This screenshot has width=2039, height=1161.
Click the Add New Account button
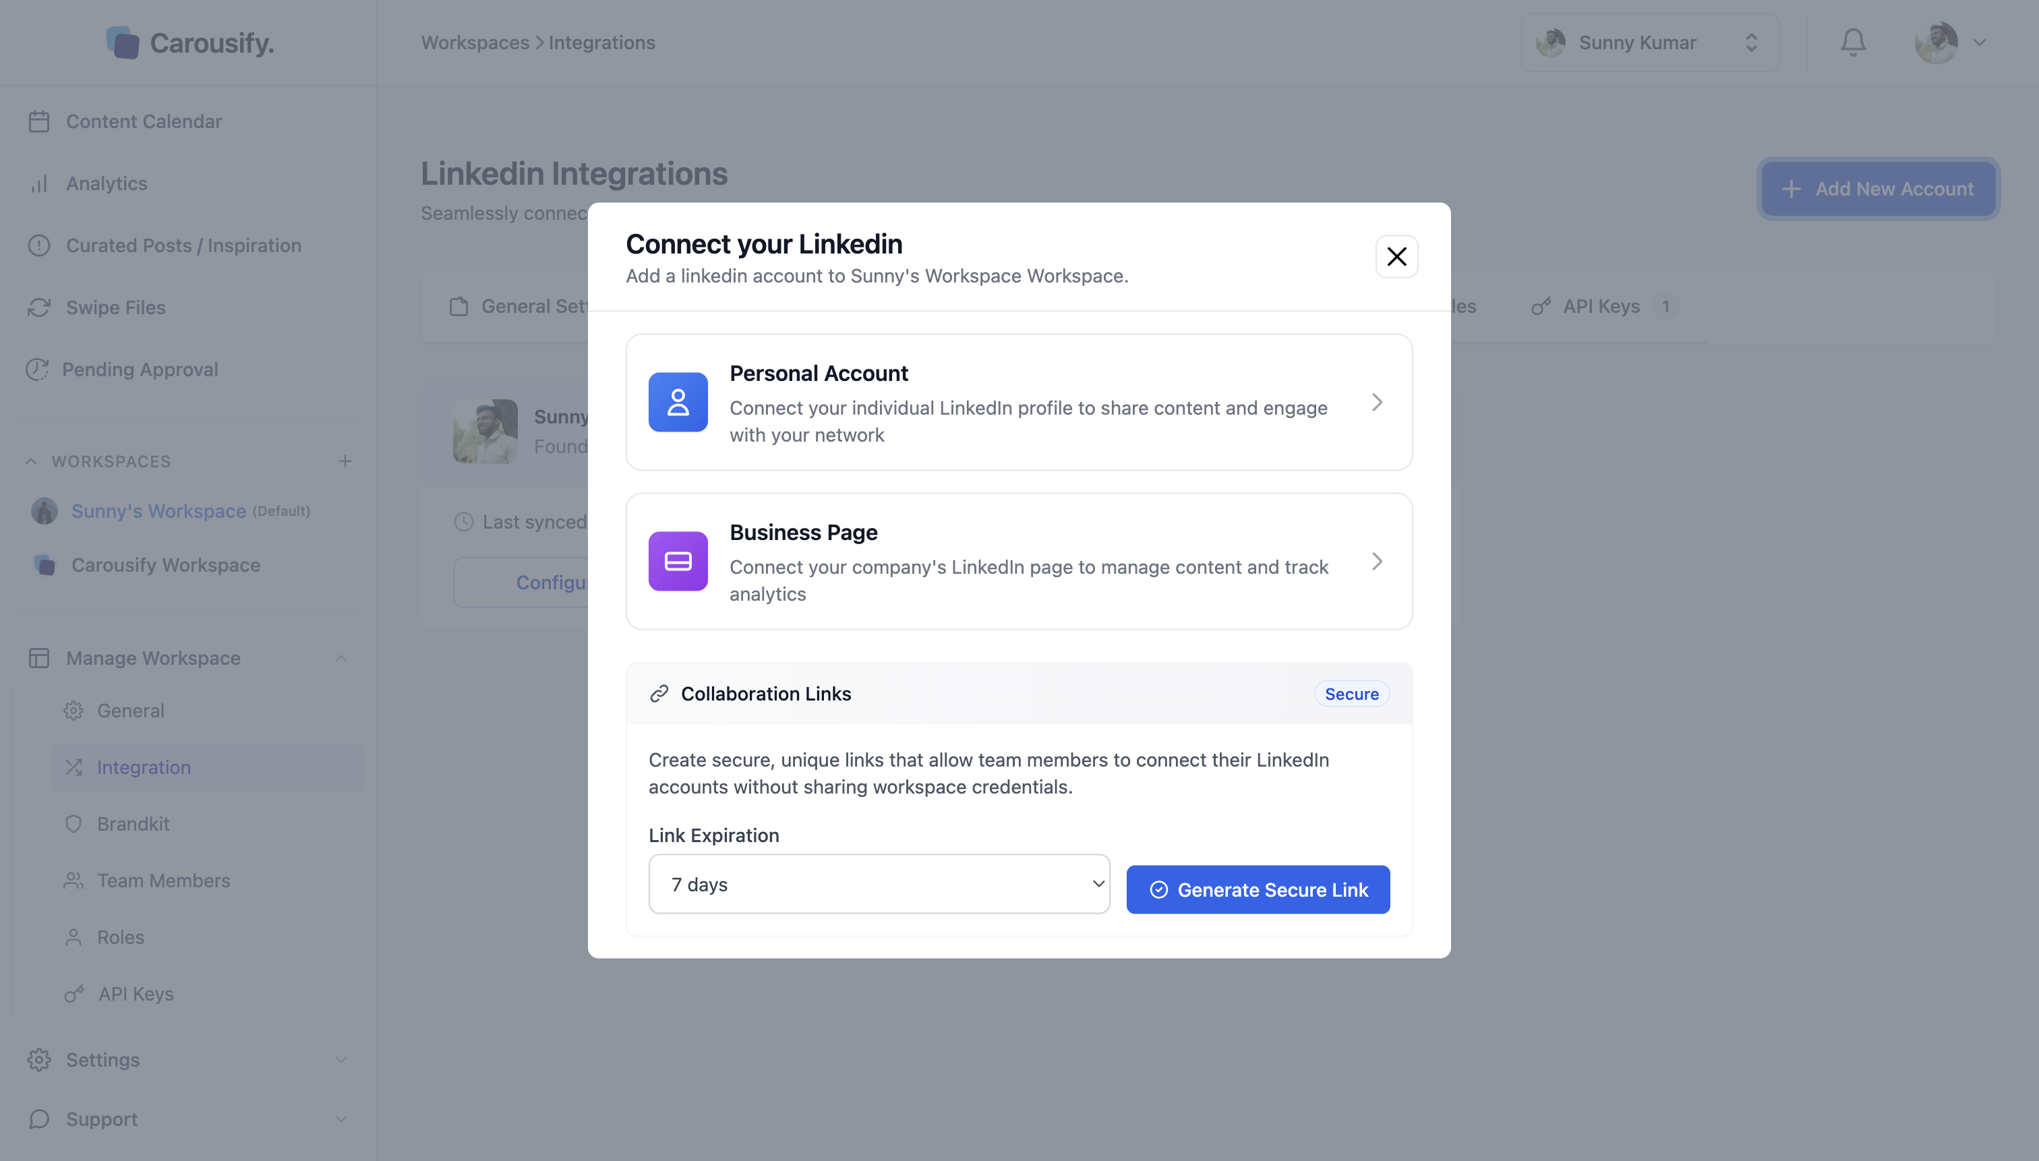pos(1878,189)
